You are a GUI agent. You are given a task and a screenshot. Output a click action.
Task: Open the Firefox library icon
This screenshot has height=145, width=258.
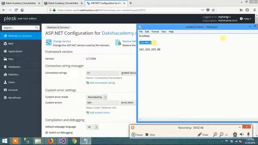point(241,10)
